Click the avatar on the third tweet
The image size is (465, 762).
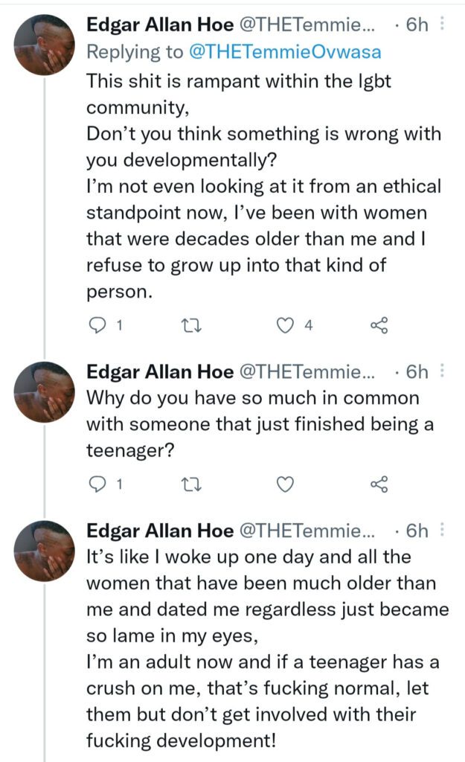click(x=44, y=551)
